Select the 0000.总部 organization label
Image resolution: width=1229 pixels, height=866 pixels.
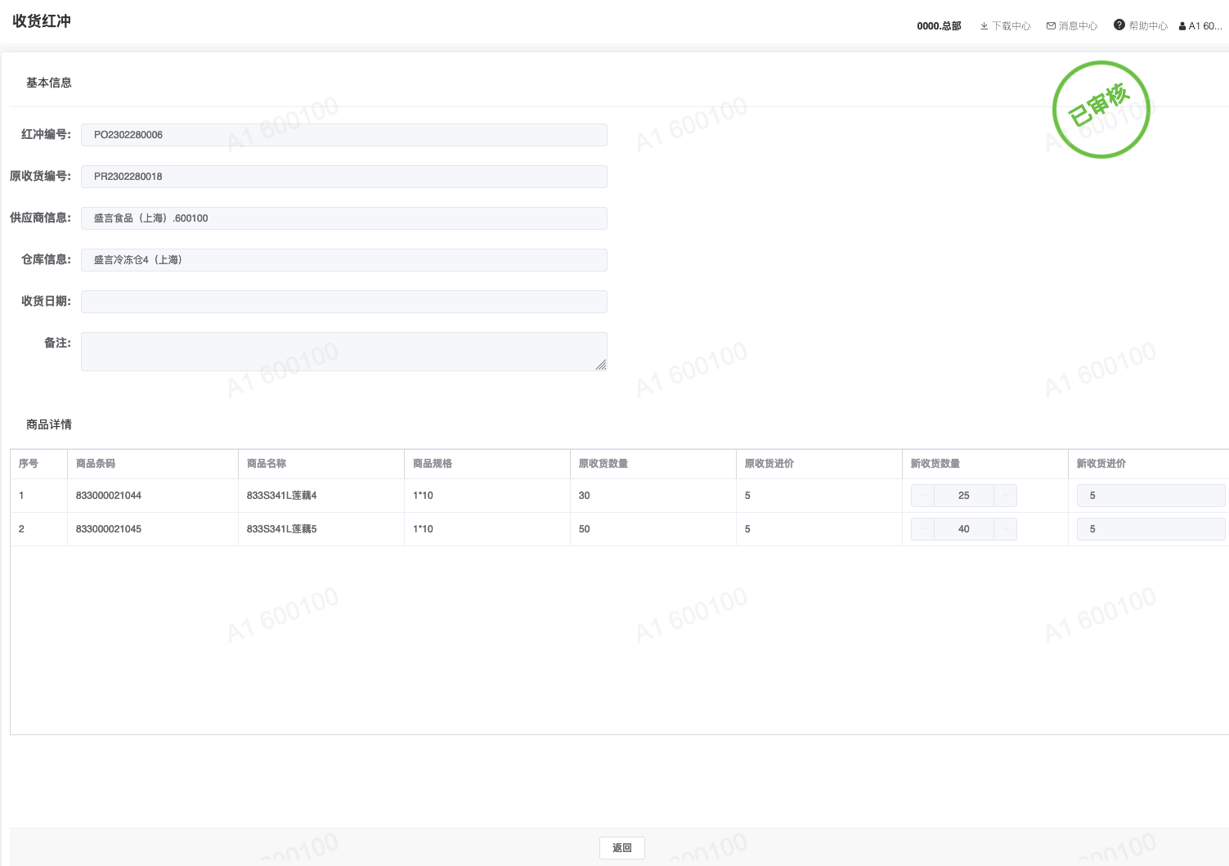point(939,26)
